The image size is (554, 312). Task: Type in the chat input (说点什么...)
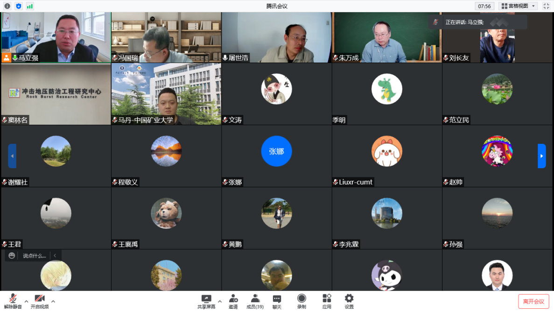coord(35,255)
